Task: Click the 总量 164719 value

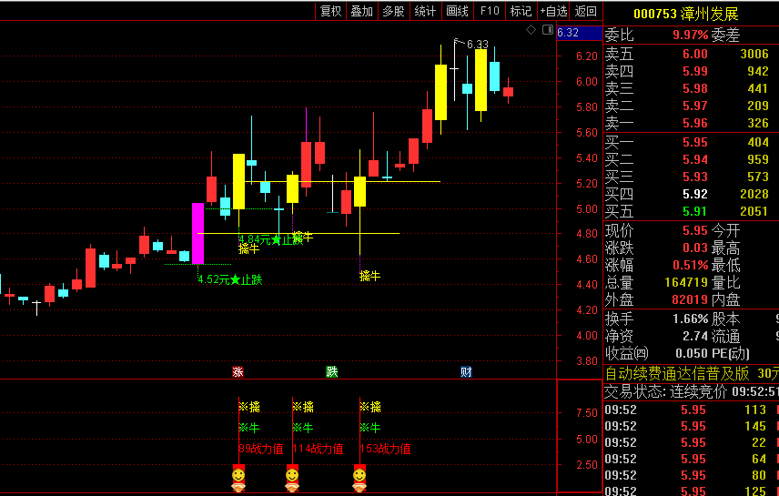Action: tap(685, 282)
